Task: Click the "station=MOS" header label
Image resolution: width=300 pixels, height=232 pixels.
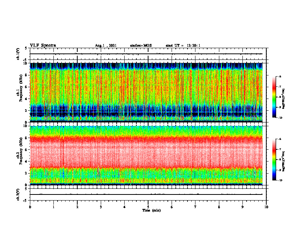Action: pyautogui.click(x=141, y=45)
